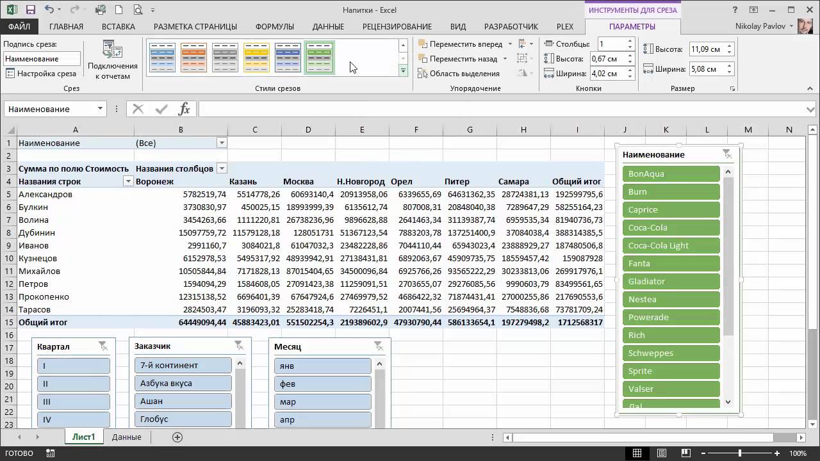Image resolution: width=820 pixels, height=461 pixels.
Task: Switch to the ГЛАВНАЯ ribbon tab
Action: point(67,26)
